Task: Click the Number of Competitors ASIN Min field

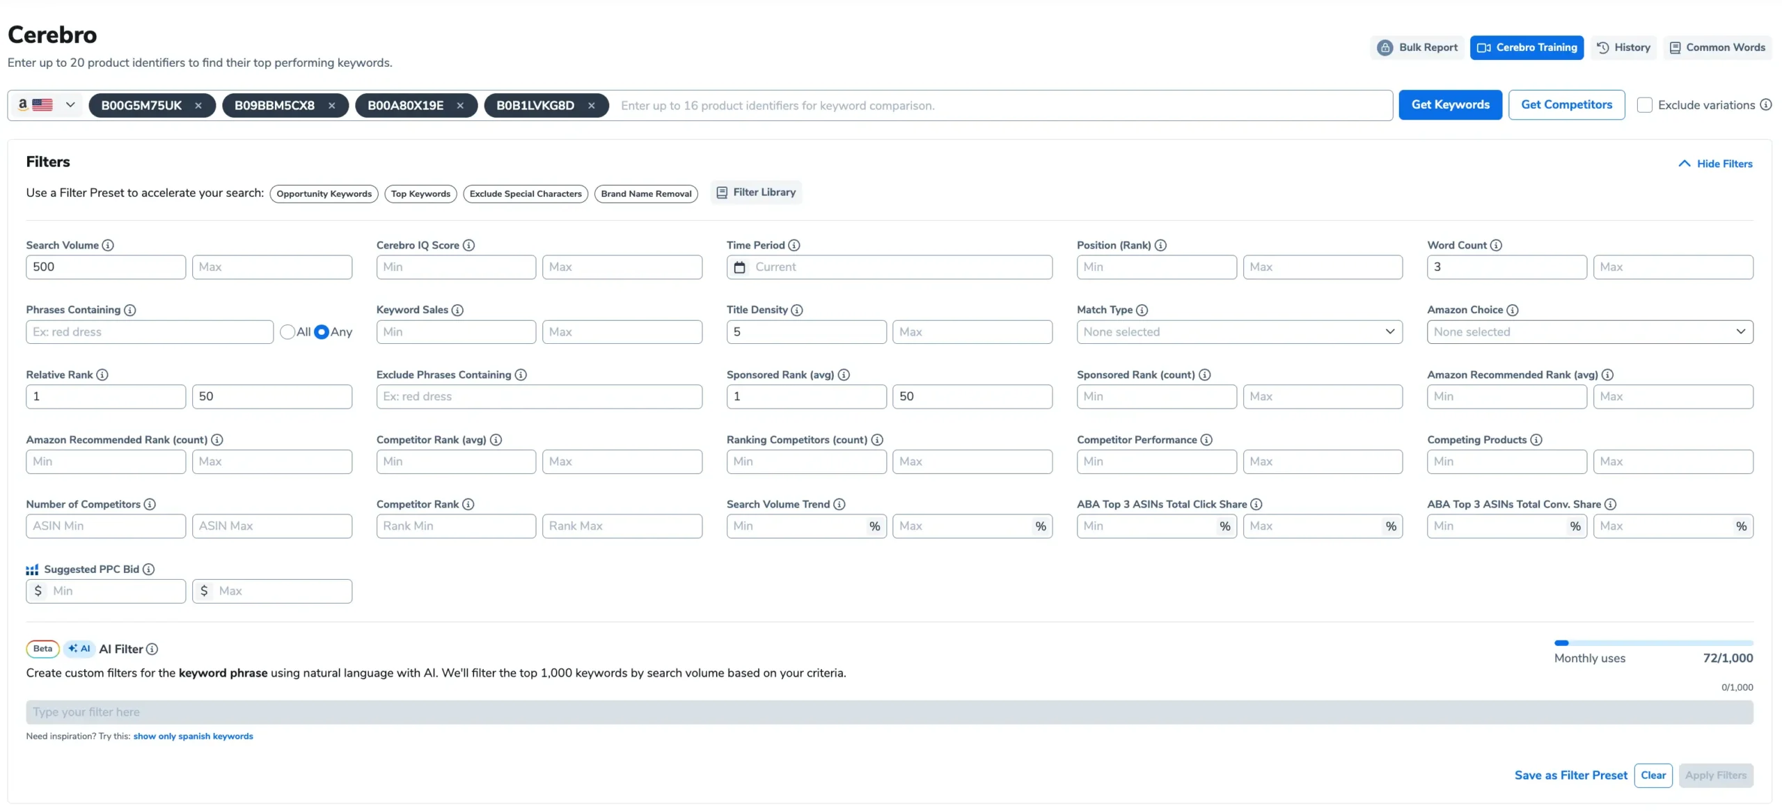Action: click(x=106, y=526)
